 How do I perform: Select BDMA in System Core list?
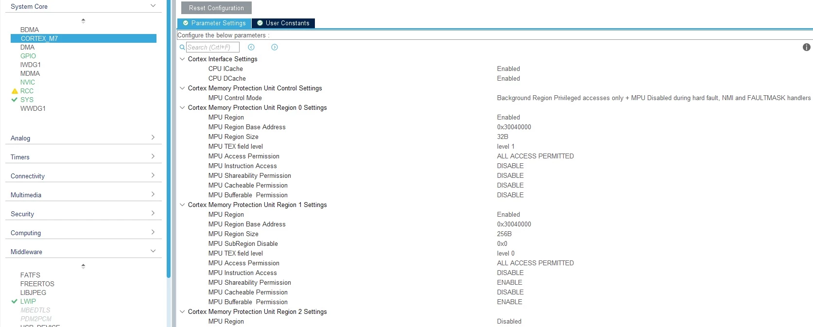[x=30, y=30]
